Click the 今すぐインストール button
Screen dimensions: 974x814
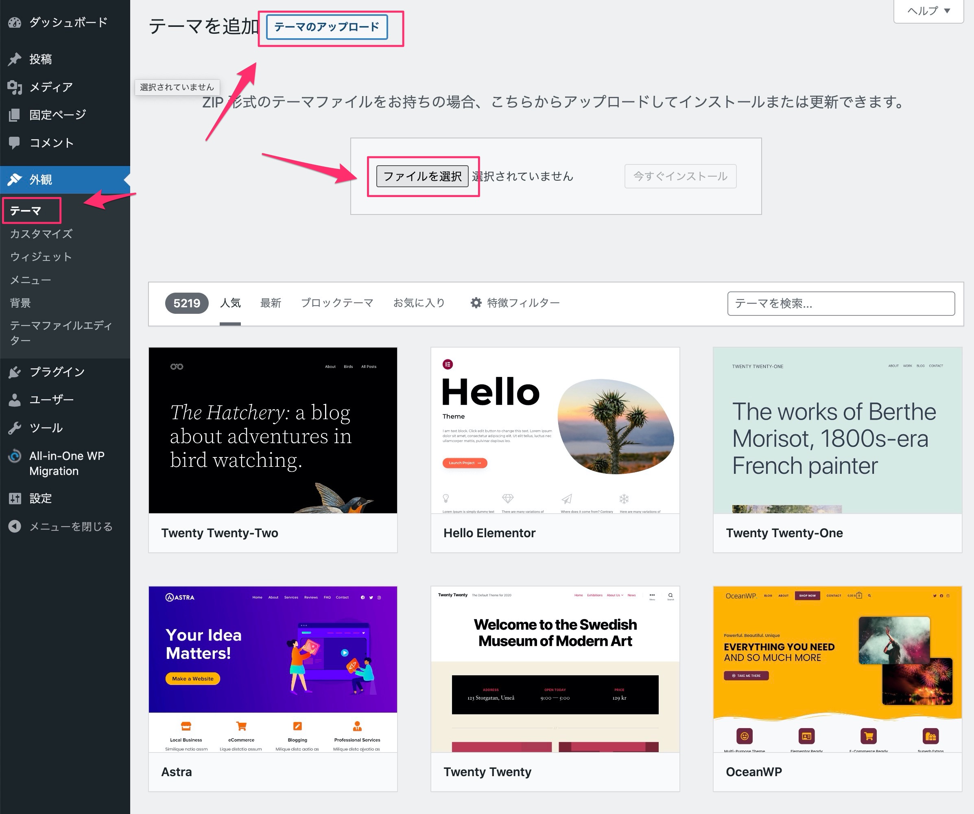coord(680,176)
